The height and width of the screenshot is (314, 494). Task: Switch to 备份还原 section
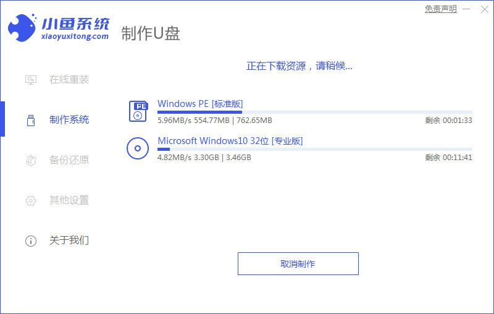click(69, 160)
